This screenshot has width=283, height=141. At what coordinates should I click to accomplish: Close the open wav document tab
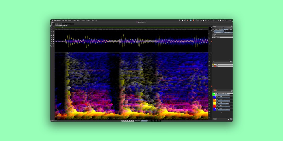click(67, 26)
